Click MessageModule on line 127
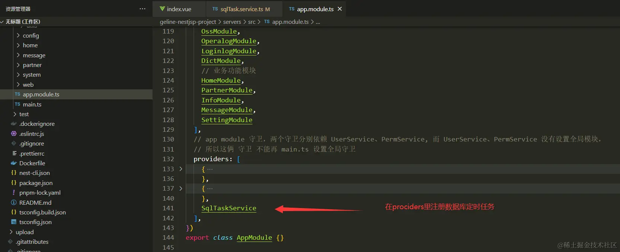This screenshot has height=252, width=620. tap(227, 110)
